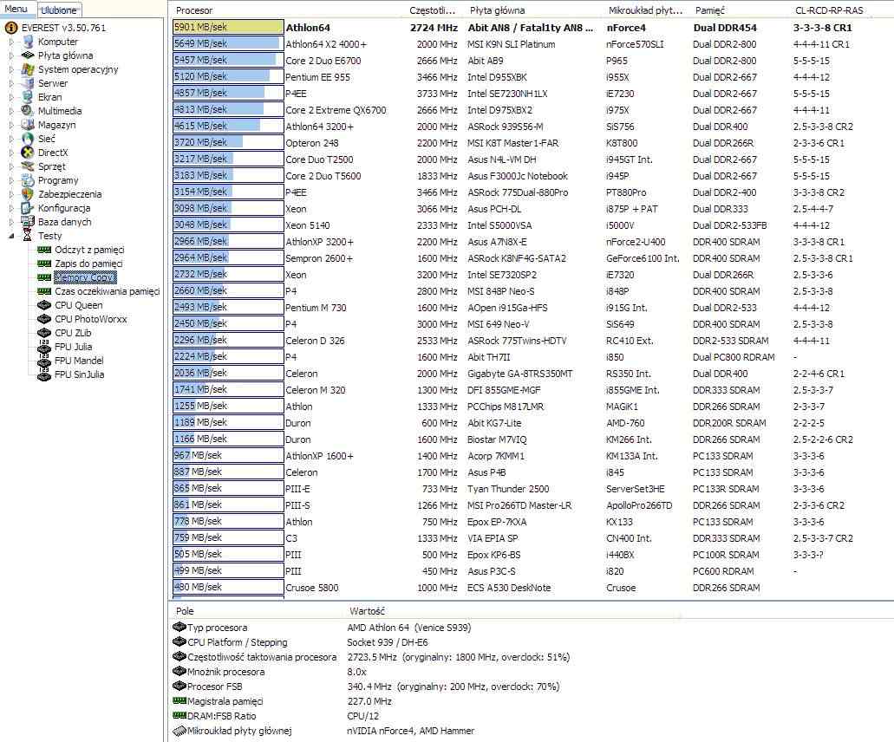Click the Magazyn storage icon

pos(28,124)
